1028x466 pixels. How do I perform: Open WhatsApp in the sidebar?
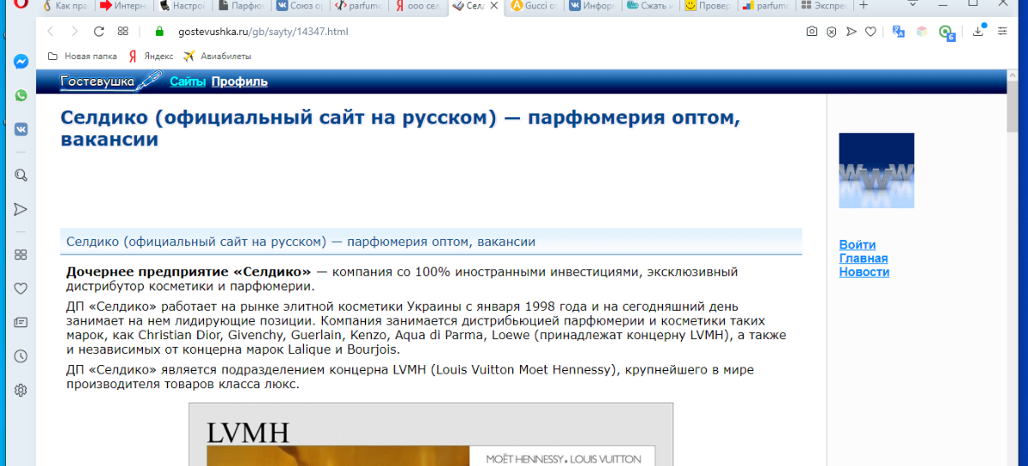coord(21,96)
